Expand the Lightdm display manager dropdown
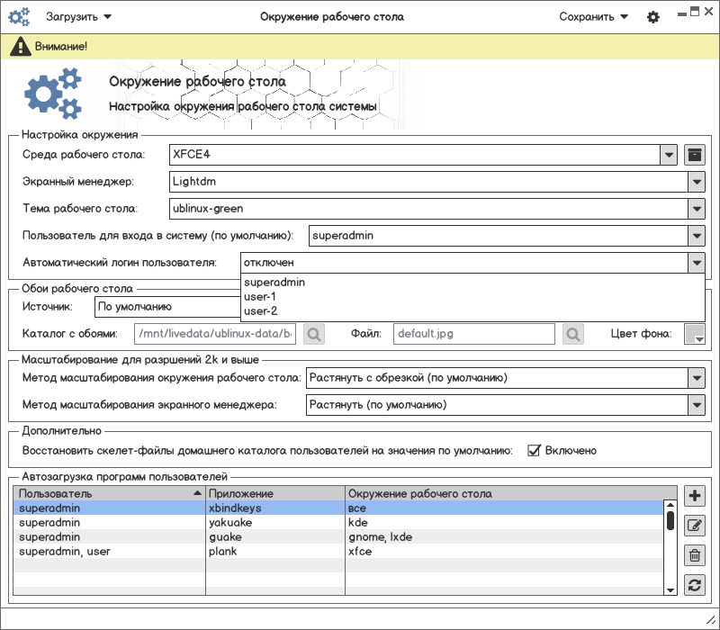 click(696, 182)
